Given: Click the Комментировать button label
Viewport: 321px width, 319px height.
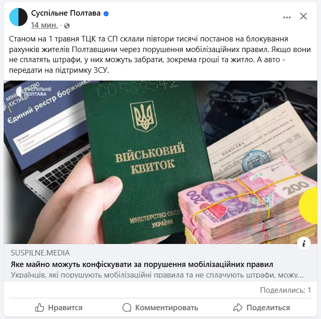Looking at the screenshot, I should click(166, 307).
